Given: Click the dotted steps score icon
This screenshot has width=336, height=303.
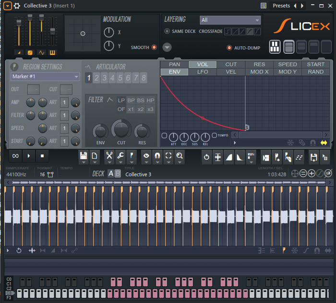Looking at the screenshot, I should pos(299,157).
